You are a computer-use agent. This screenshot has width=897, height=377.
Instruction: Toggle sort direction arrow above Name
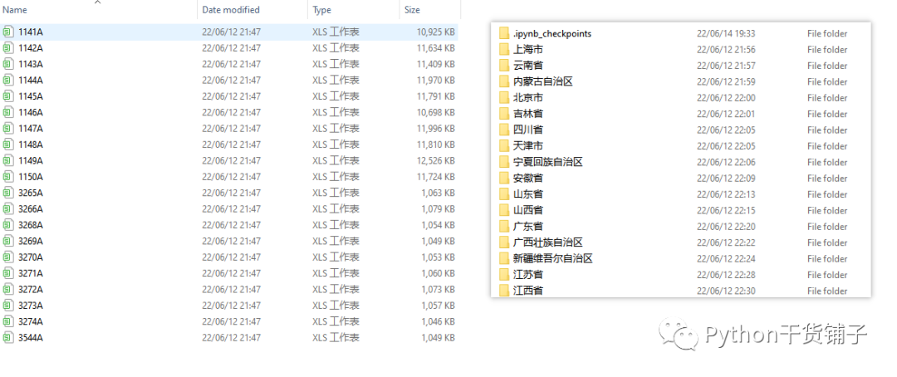click(97, 2)
